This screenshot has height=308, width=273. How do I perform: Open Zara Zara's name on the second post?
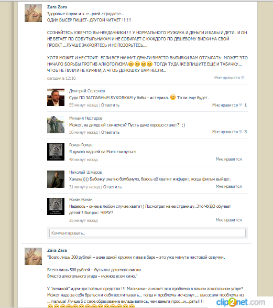click(57, 250)
